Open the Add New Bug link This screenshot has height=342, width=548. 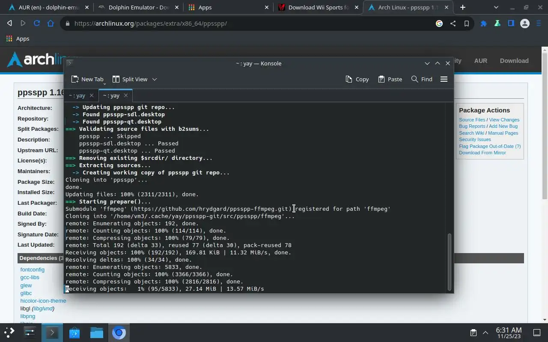point(503,126)
